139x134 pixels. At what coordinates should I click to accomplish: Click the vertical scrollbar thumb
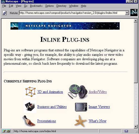point(136,53)
